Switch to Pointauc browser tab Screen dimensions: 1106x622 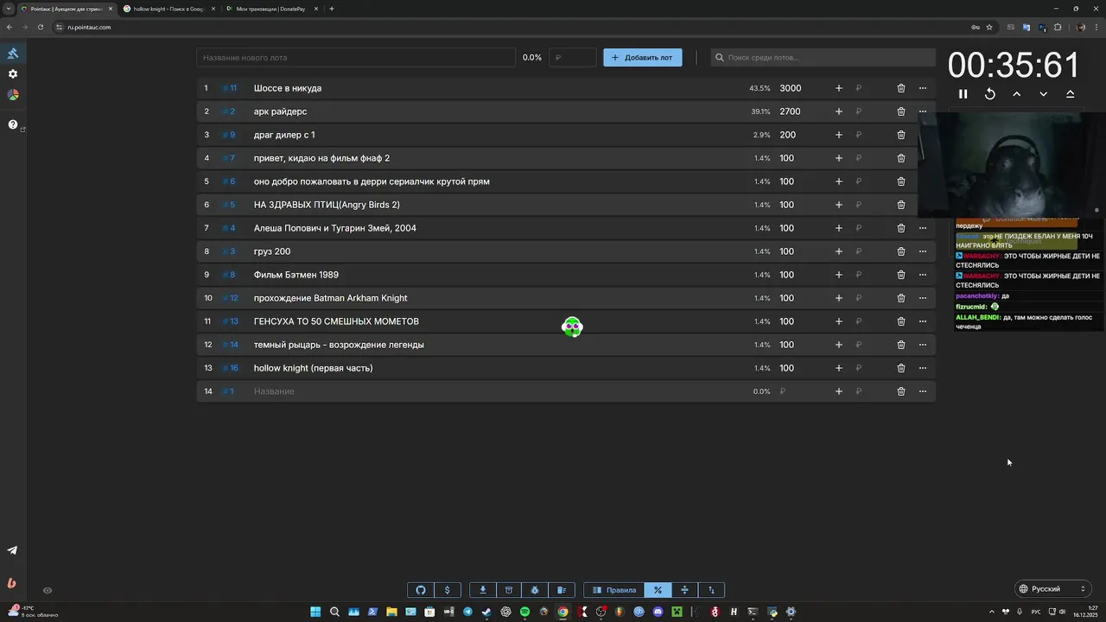[66, 9]
